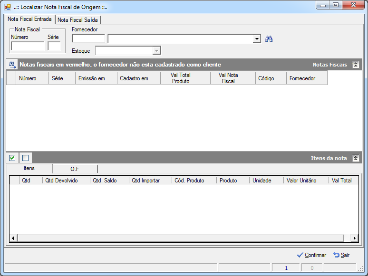This screenshot has width=368, height=276.
Task: Click the Sair button
Action: tap(341, 255)
